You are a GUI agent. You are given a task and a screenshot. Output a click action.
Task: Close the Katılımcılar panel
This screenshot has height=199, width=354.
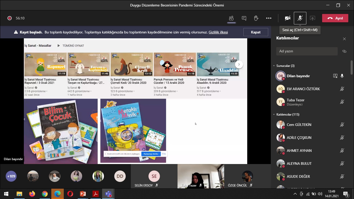point(344,39)
